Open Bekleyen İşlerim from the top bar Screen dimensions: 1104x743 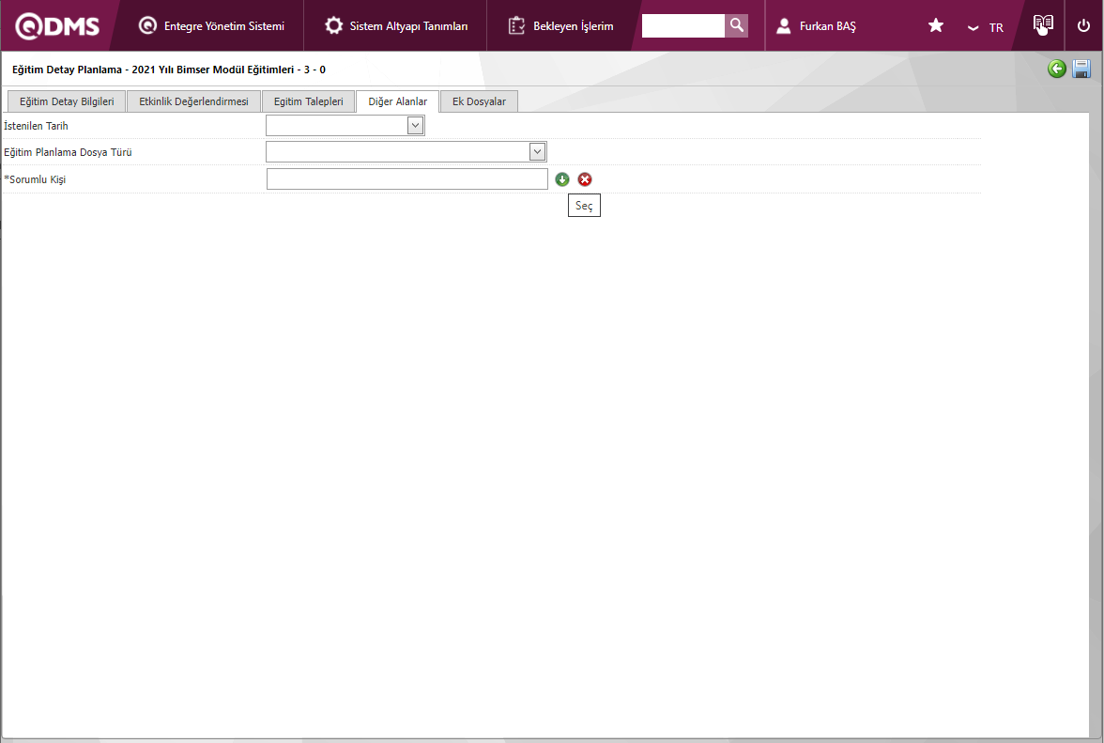[x=561, y=26]
